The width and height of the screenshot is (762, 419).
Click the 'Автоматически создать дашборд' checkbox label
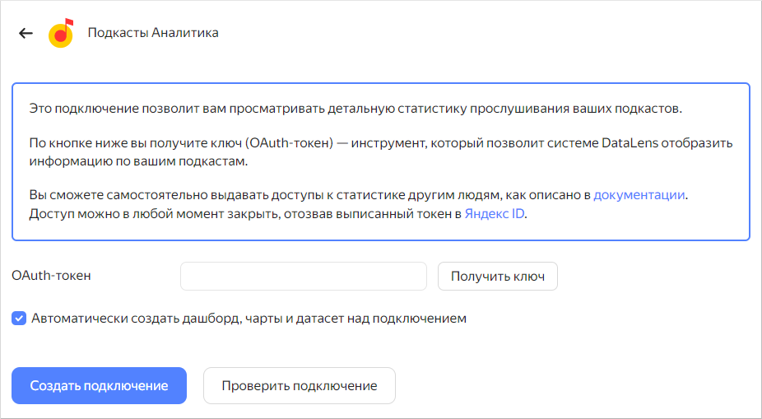coord(249,318)
